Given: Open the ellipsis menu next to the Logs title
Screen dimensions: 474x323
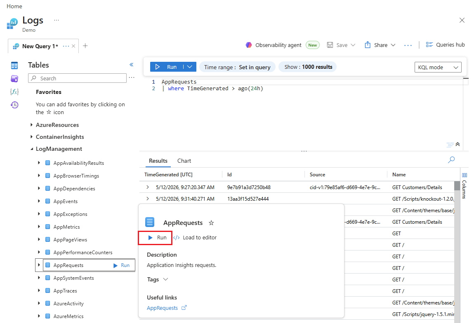Looking at the screenshot, I should [x=57, y=20].
